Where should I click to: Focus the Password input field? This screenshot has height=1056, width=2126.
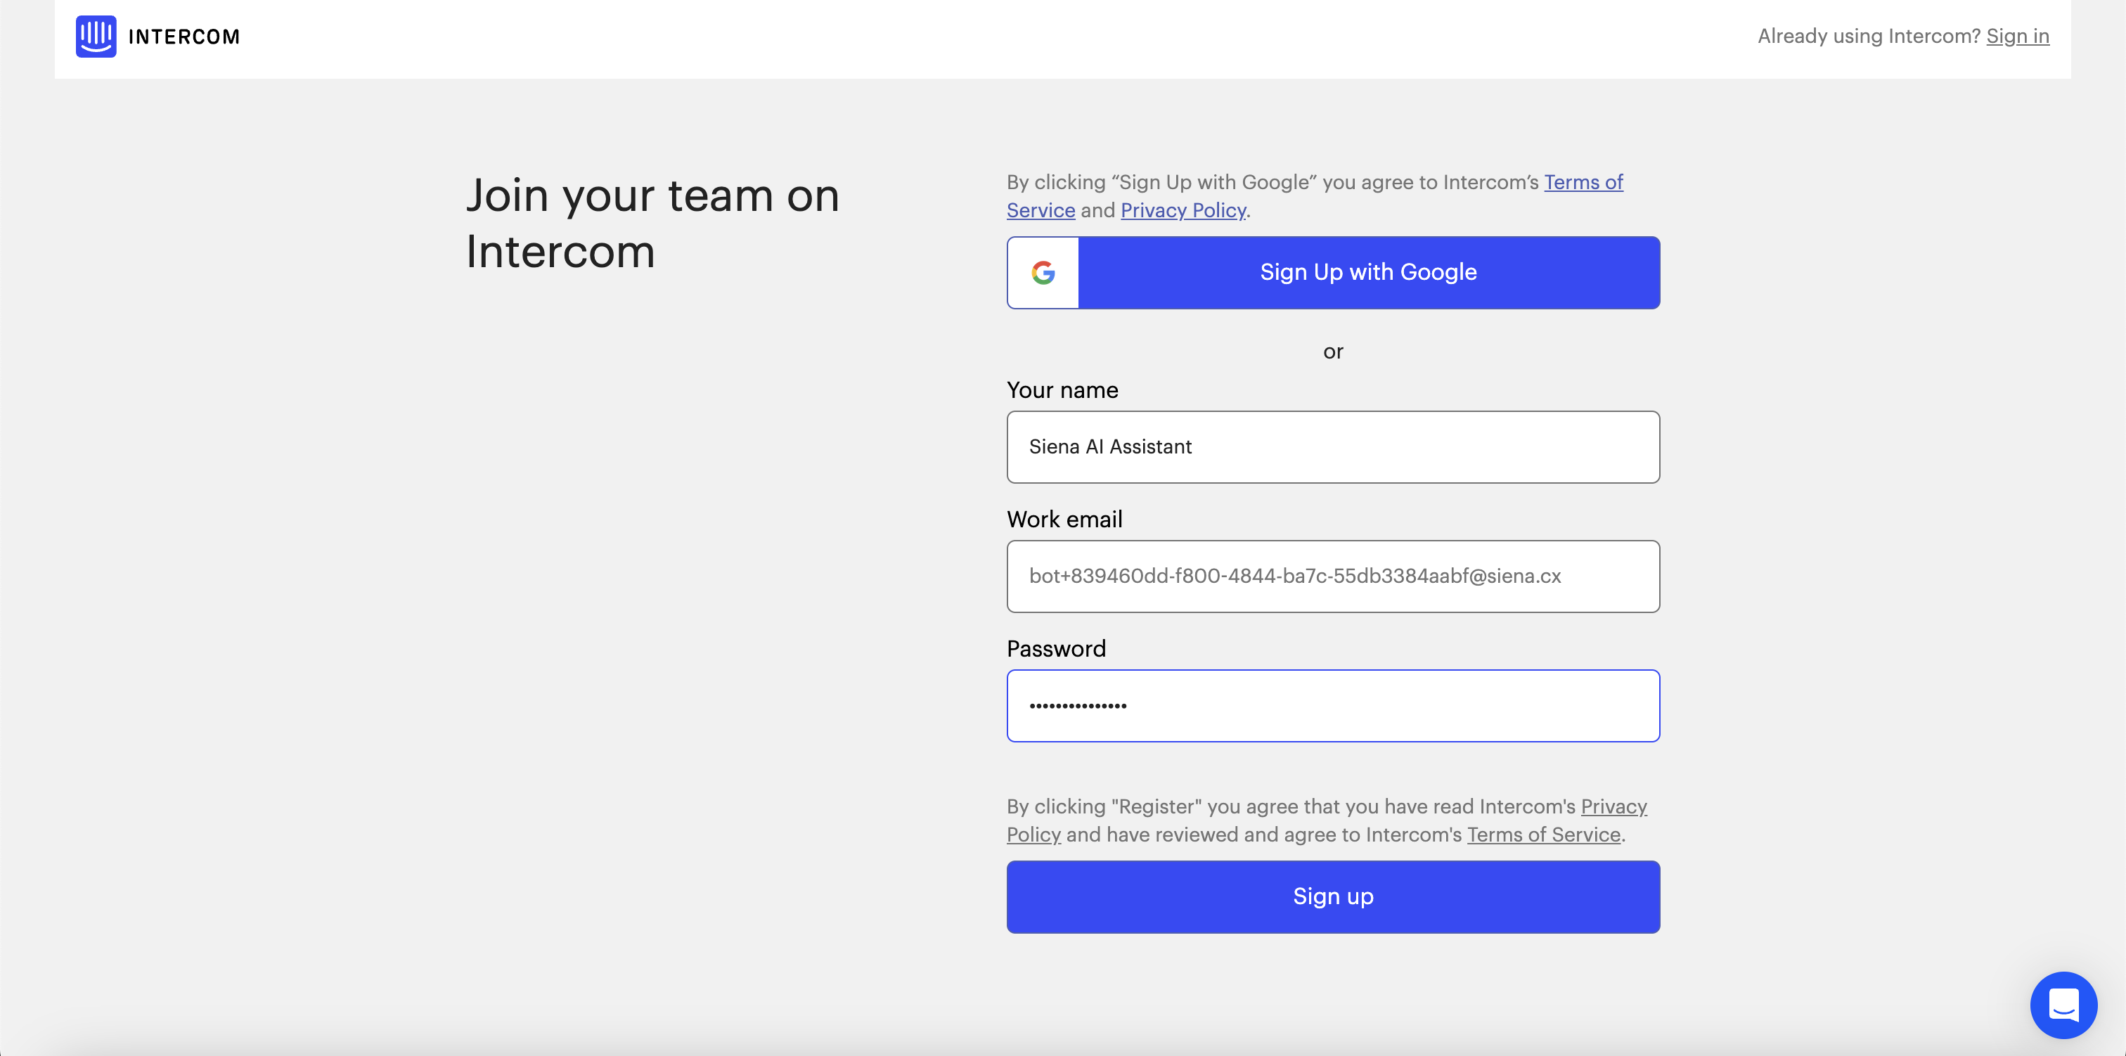coord(1333,706)
